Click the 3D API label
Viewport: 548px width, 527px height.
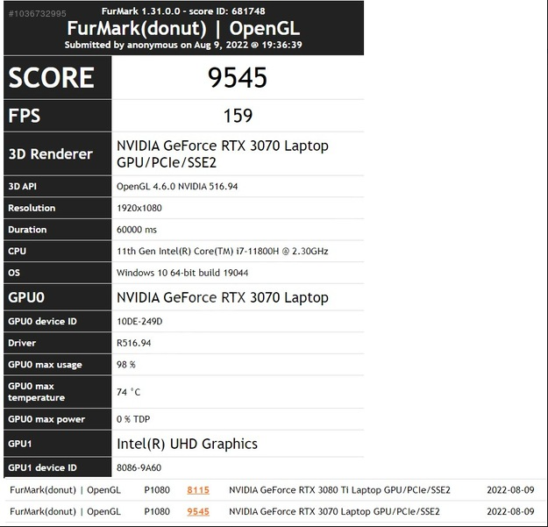pyautogui.click(x=23, y=186)
